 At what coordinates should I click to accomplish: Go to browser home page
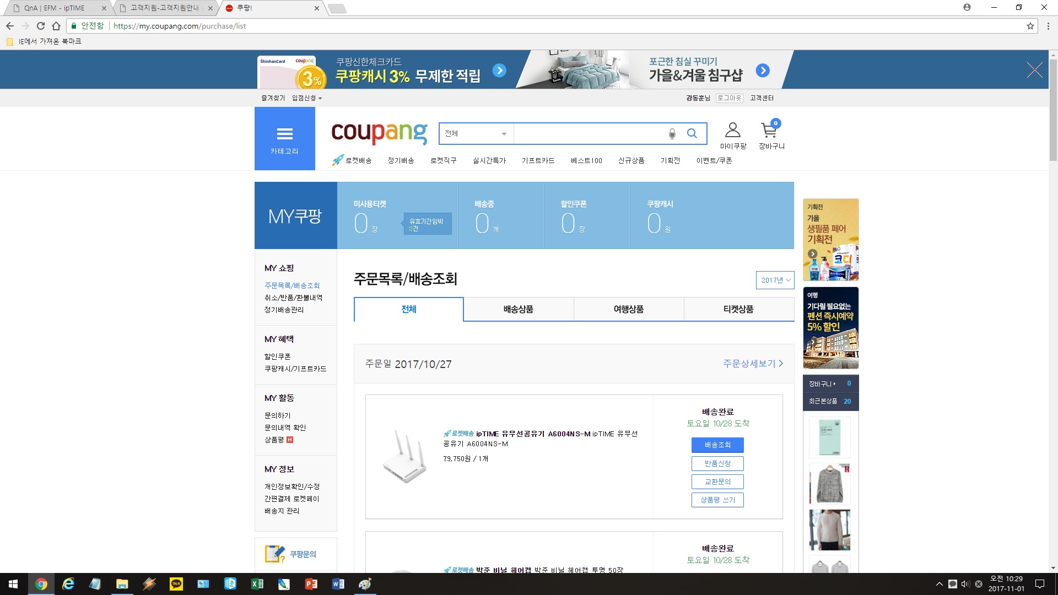click(x=56, y=26)
